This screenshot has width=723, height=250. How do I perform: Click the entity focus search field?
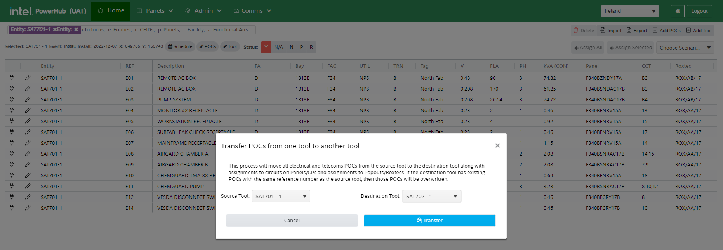pyautogui.click(x=168, y=30)
